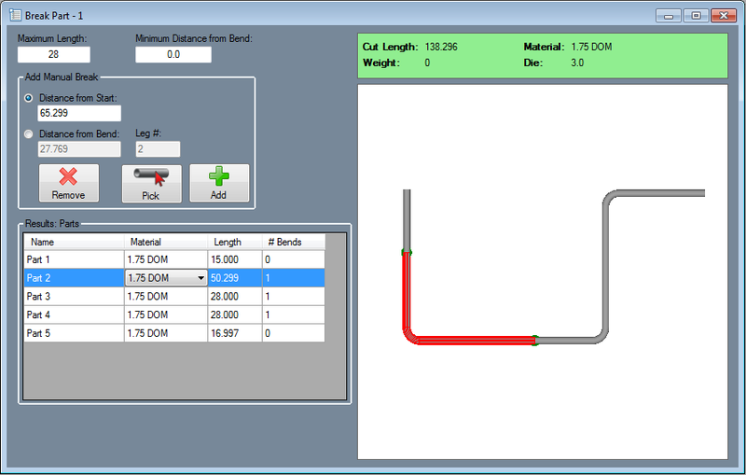
Task: Click Part 3 material 1.75 DOM cell
Action: coord(166,297)
